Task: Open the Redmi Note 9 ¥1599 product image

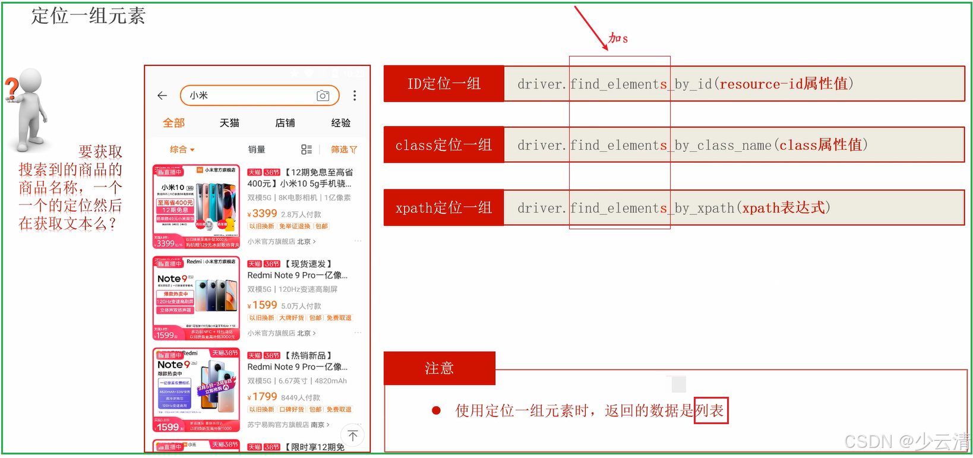Action: pyautogui.click(x=197, y=298)
